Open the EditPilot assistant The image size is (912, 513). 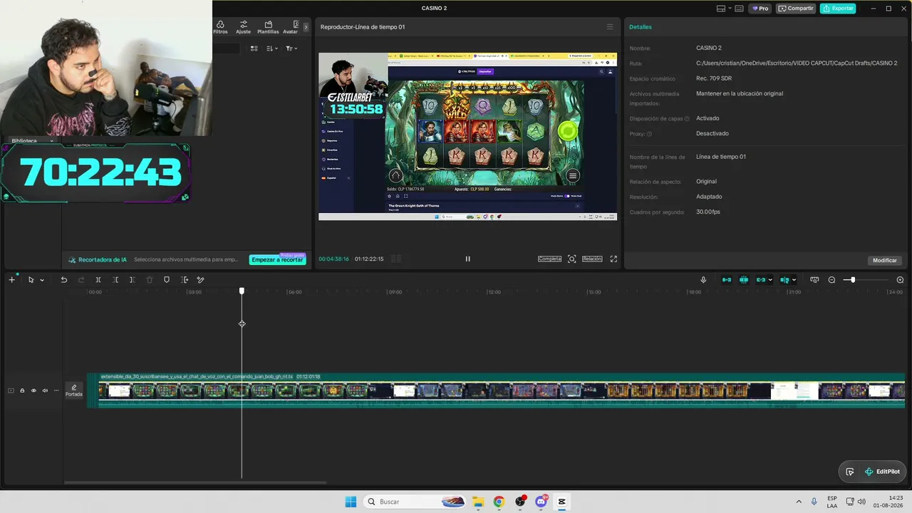click(882, 472)
